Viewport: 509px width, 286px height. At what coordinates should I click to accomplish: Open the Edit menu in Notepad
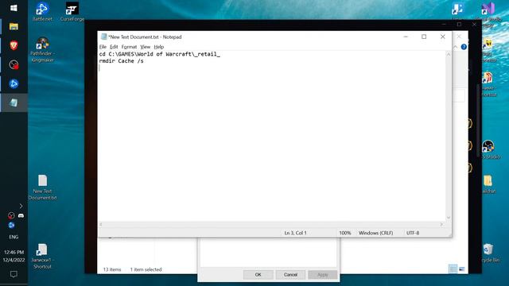click(114, 47)
